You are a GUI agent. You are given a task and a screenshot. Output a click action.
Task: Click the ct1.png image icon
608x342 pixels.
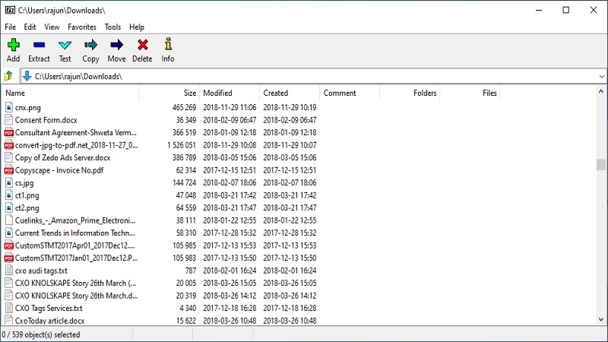click(x=9, y=195)
